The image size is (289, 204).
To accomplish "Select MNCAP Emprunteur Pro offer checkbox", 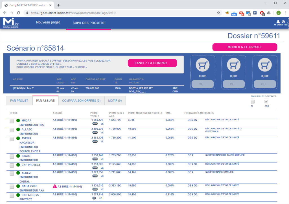I will (12, 121).
